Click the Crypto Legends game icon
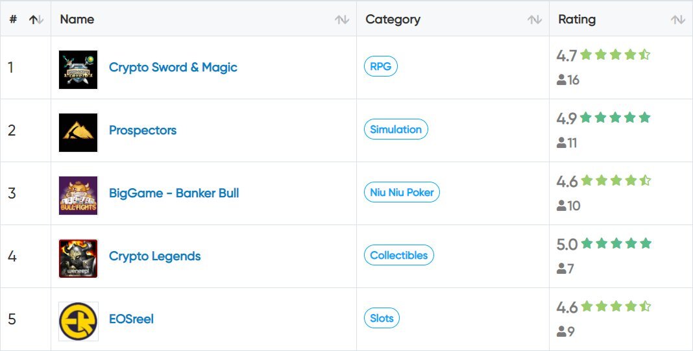The height and width of the screenshot is (351, 693). (x=78, y=258)
